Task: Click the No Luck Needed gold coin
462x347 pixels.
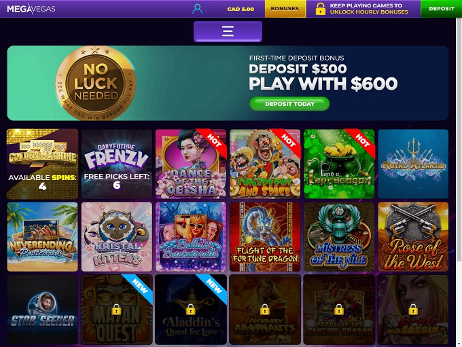Action: pyautogui.click(x=96, y=84)
